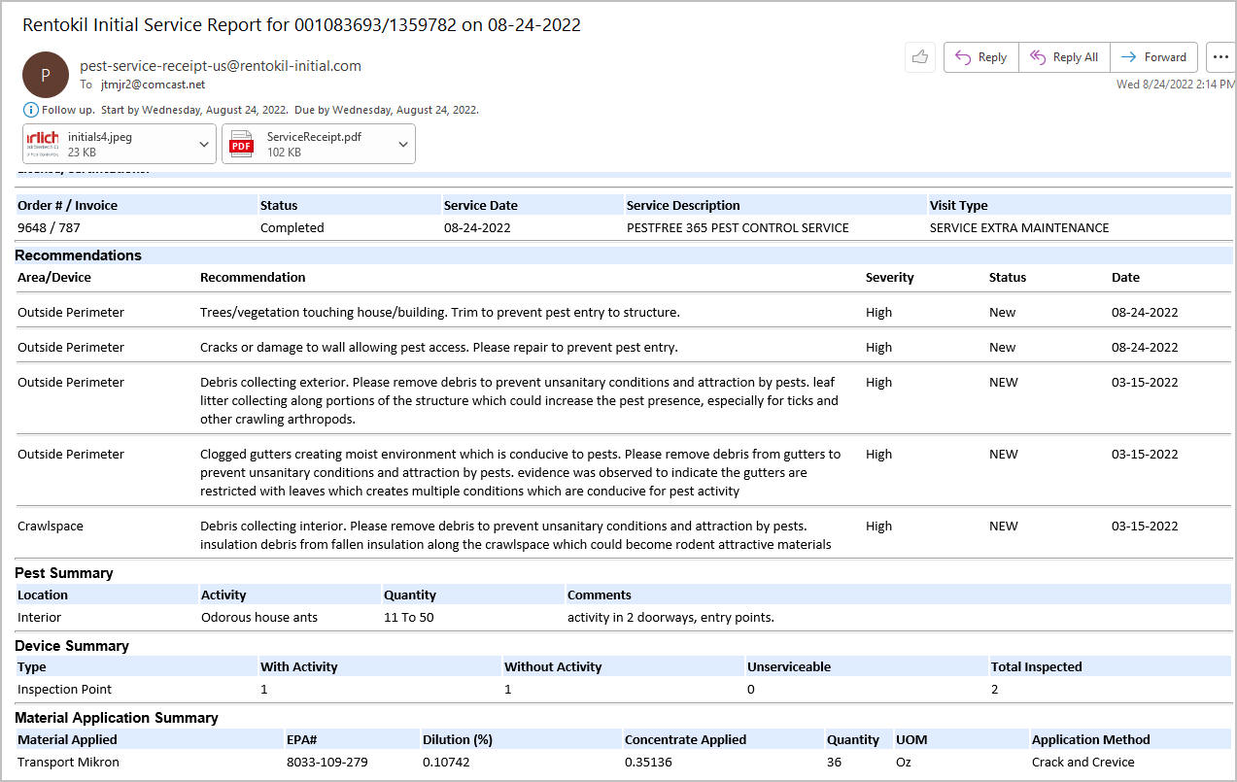Click the email subject line

pyautogui.click(x=301, y=25)
